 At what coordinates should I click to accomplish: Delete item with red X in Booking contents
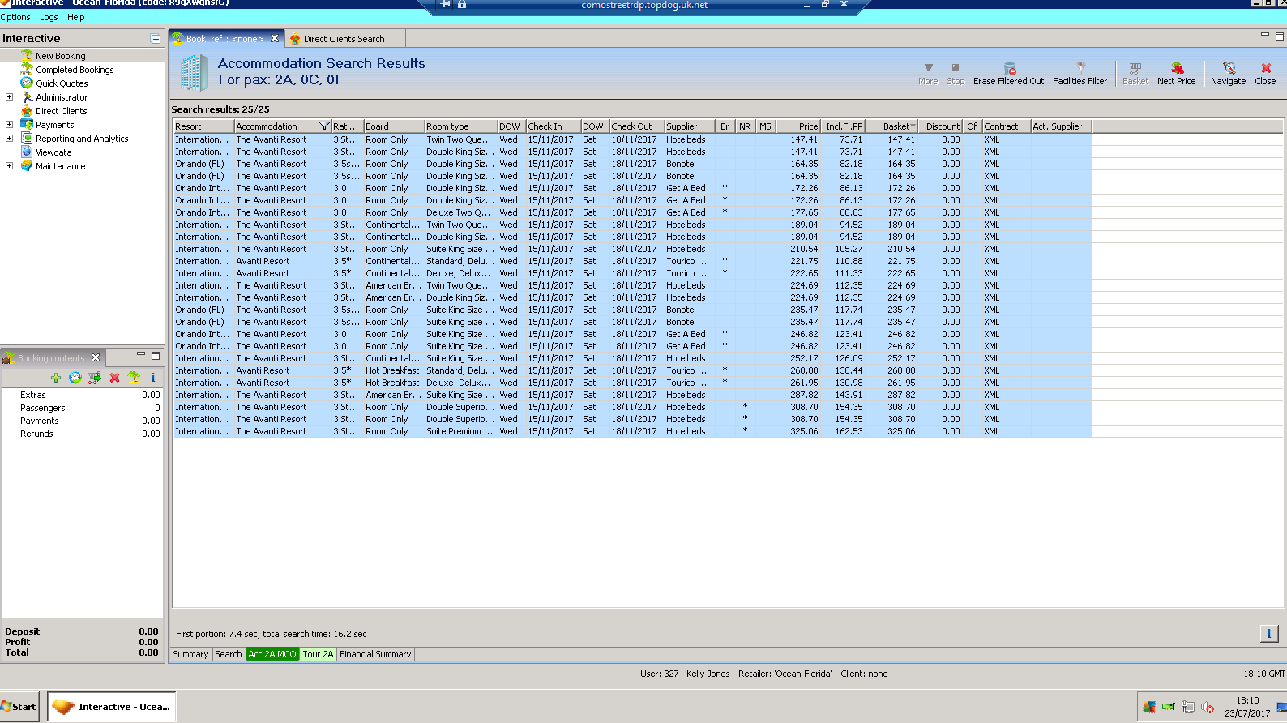[x=114, y=378]
